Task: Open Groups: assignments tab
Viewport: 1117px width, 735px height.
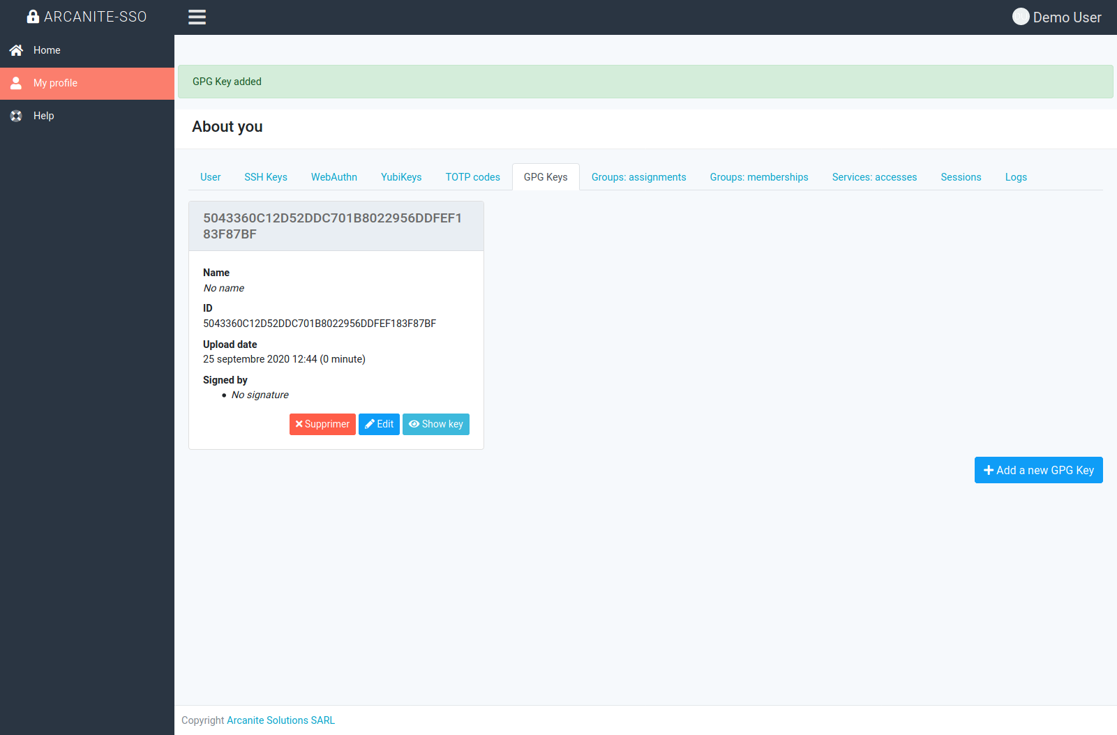Action: (x=639, y=177)
